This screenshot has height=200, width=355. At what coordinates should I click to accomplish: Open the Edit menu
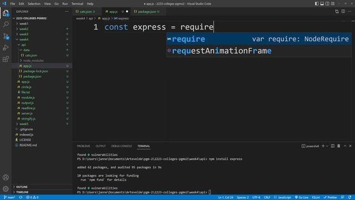click(x=21, y=4)
